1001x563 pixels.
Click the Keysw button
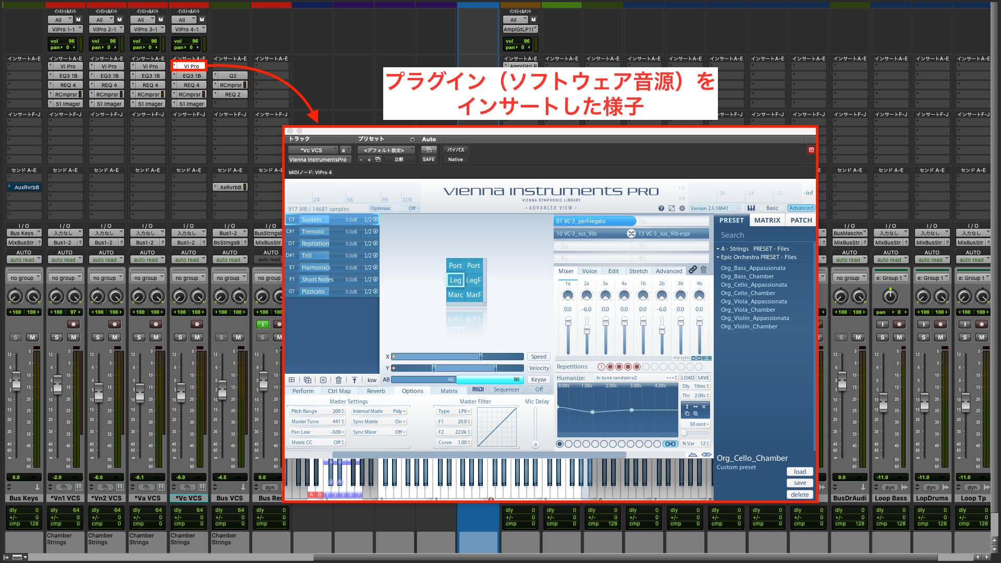539,380
